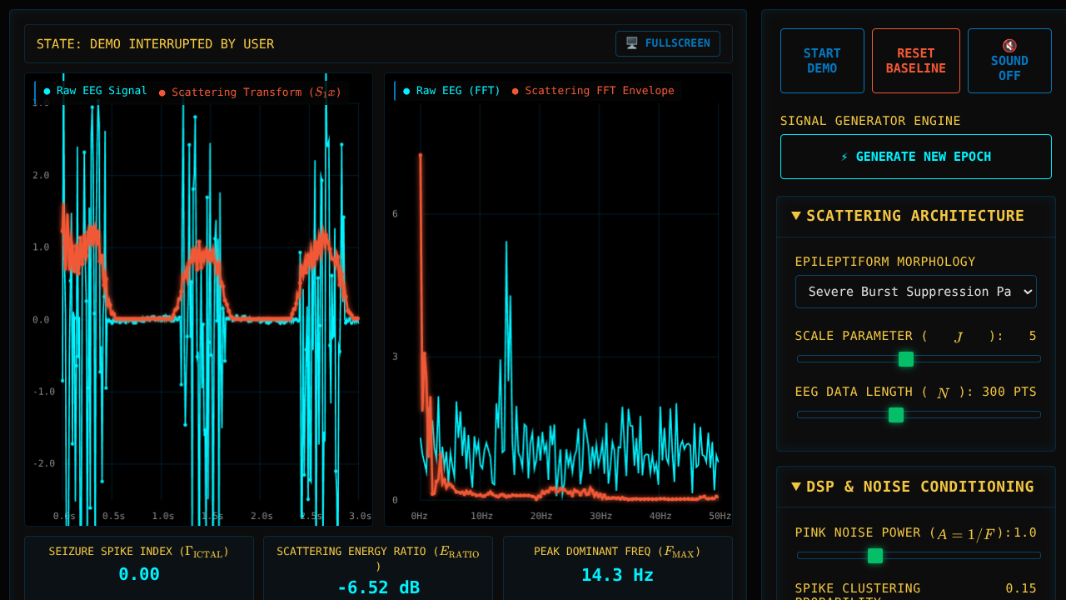Collapse the Scattering Architecture section

(x=916, y=216)
